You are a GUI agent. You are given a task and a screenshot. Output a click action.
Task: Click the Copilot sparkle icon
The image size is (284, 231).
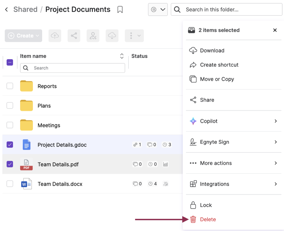point(194,121)
